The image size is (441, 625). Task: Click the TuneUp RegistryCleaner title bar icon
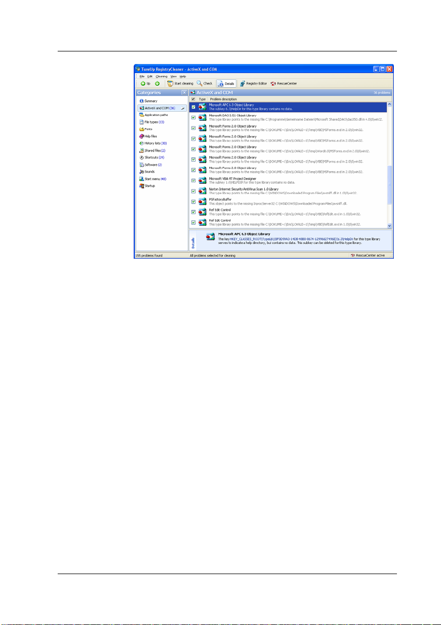138,69
